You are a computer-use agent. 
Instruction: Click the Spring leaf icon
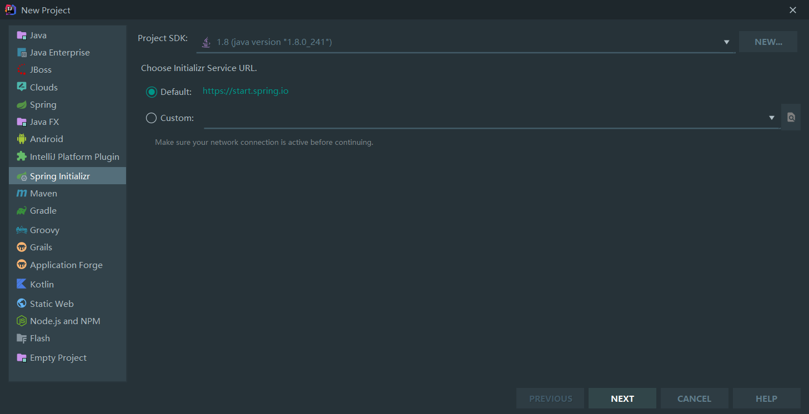[x=22, y=105]
